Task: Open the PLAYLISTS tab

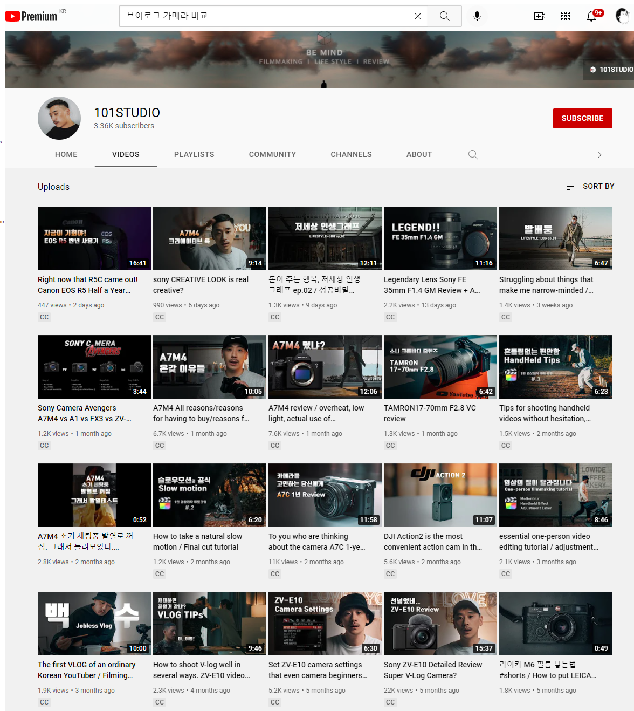Action: 194,154
